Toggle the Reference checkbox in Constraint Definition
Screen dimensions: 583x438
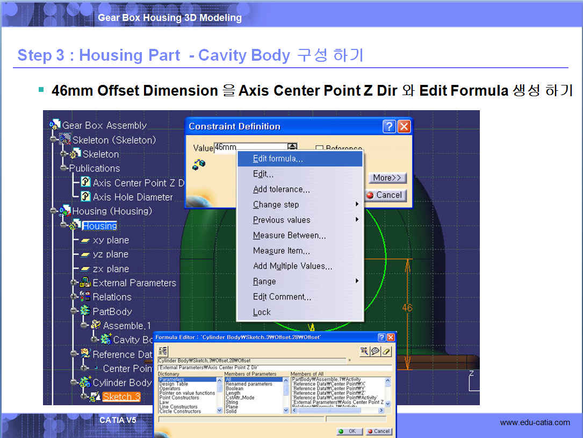click(319, 149)
